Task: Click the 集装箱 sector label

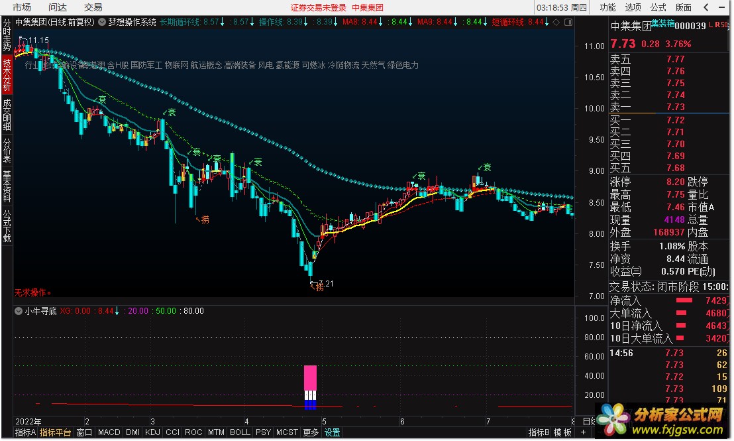Action: (x=663, y=23)
